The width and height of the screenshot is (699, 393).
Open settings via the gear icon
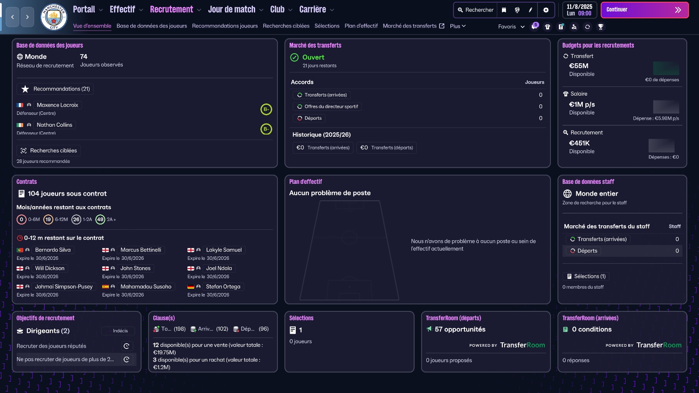click(546, 10)
